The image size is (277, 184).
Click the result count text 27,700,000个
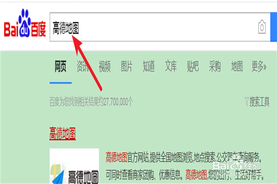[118, 102]
